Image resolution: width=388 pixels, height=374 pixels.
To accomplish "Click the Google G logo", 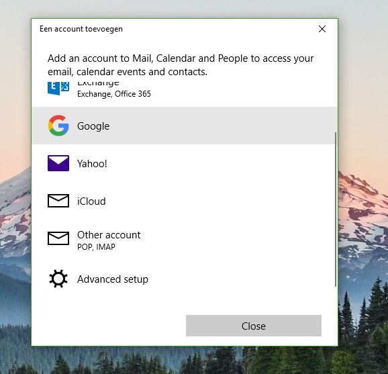I will pyautogui.click(x=58, y=126).
